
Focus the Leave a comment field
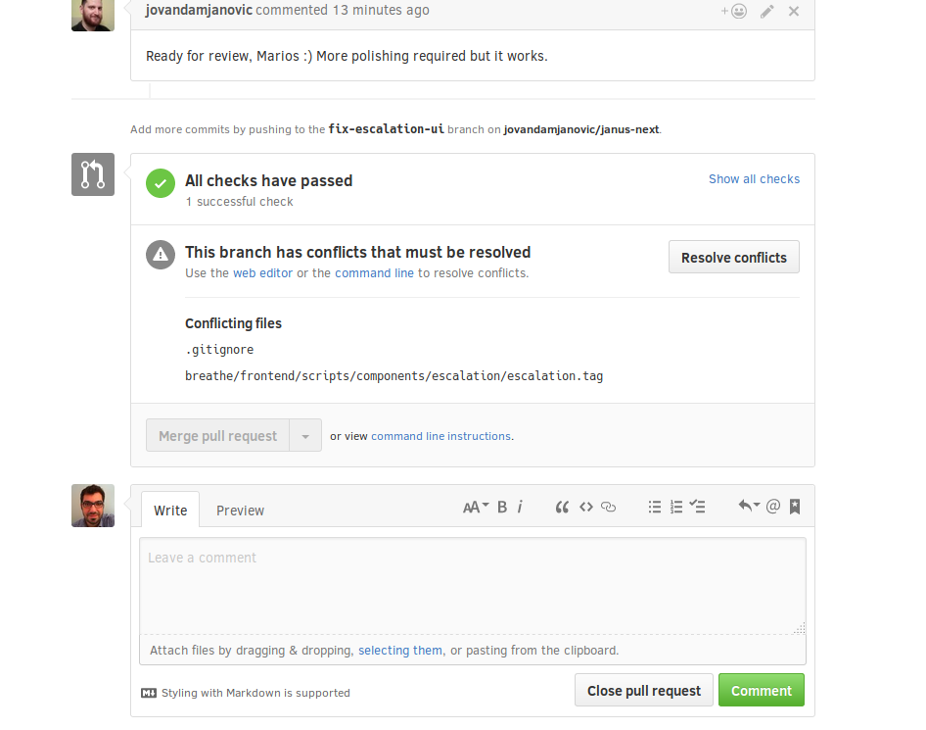point(473,586)
